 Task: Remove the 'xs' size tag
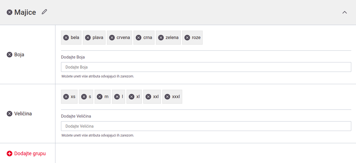pos(66,97)
